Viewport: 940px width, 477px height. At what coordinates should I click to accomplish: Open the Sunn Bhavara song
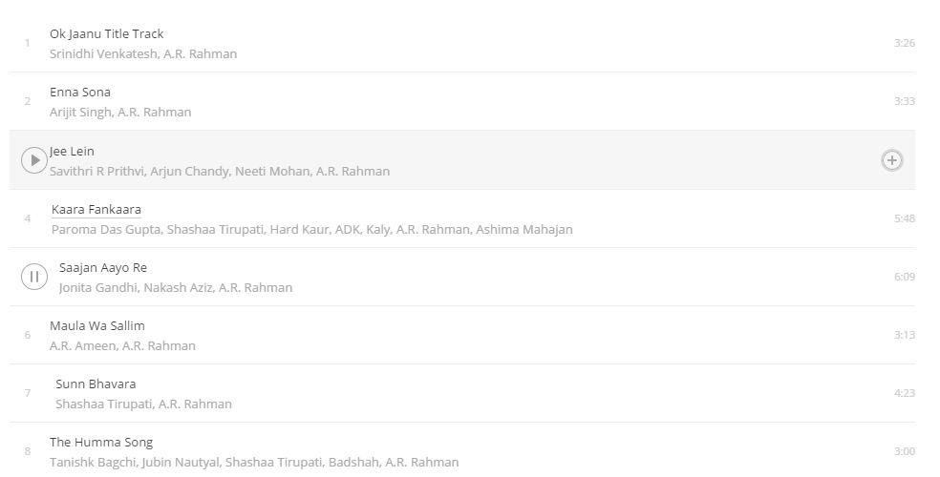pyautogui.click(x=96, y=384)
